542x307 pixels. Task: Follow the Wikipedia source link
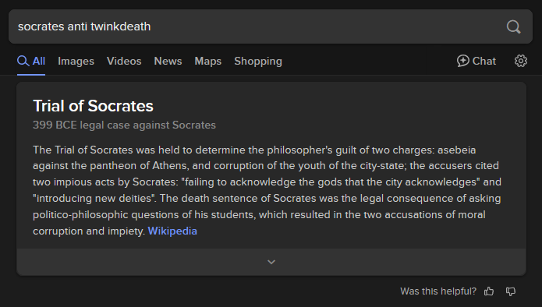(x=172, y=231)
